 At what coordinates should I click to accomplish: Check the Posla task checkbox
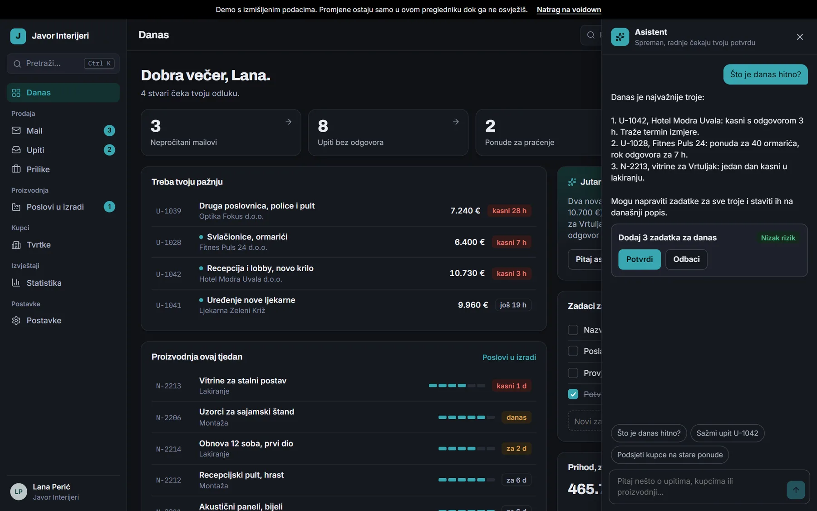tap(573, 351)
